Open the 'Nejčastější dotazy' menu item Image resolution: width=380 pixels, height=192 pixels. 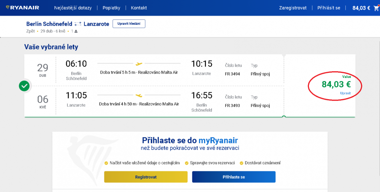[x=73, y=8]
